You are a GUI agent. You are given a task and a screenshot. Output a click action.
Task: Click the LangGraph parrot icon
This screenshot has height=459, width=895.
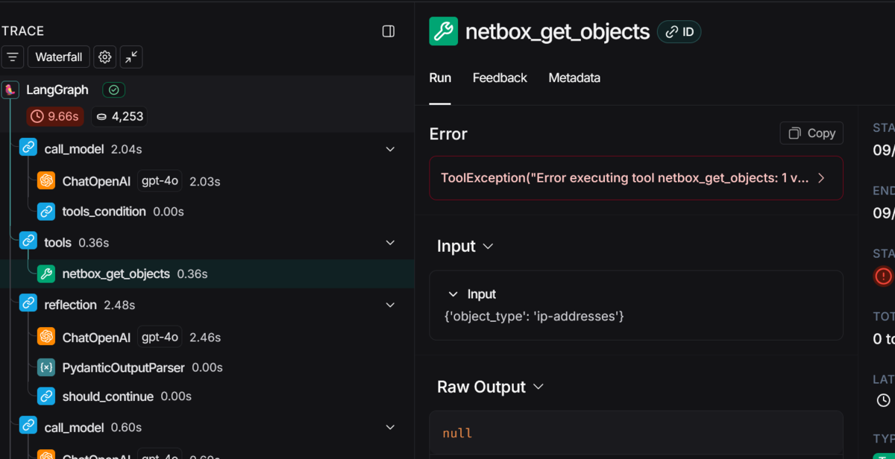click(10, 90)
